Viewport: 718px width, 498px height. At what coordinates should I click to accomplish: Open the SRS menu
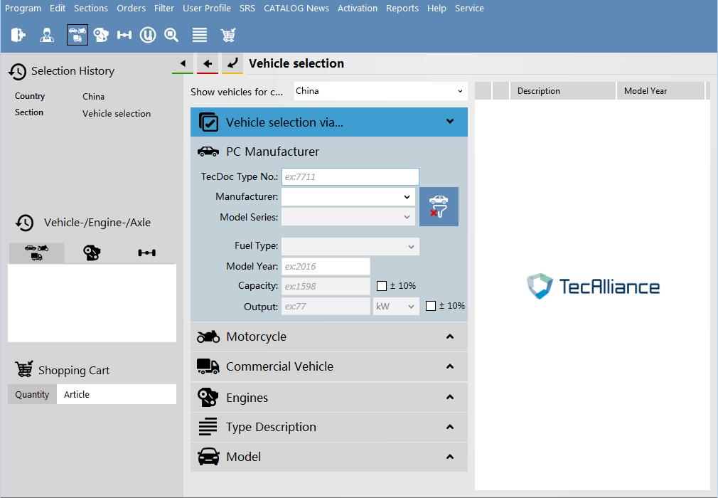(x=247, y=9)
